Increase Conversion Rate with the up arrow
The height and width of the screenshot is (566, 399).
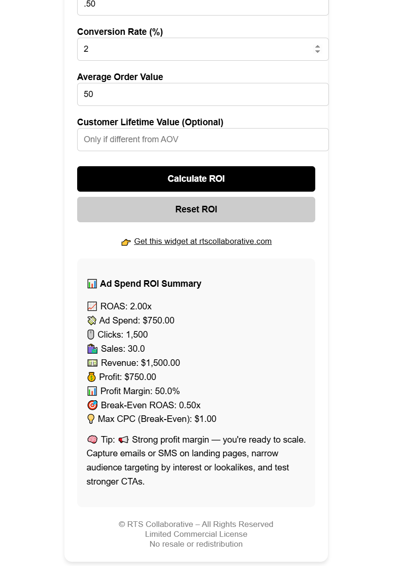pyautogui.click(x=318, y=46)
